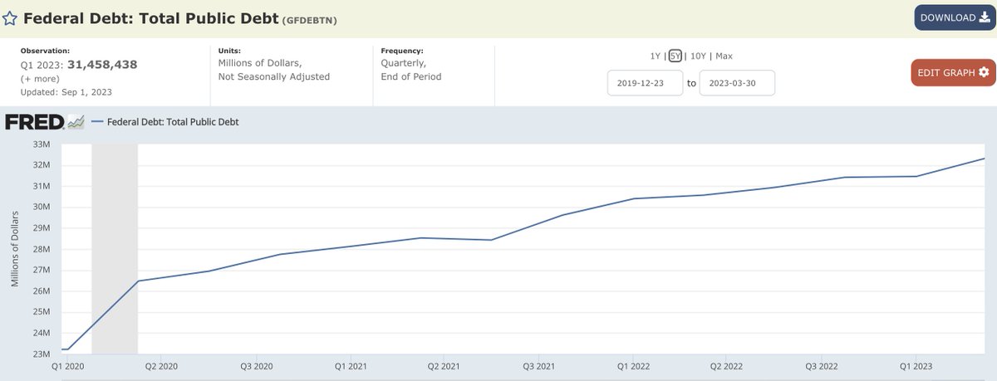Edit the start date field 2019-12-23

(646, 83)
